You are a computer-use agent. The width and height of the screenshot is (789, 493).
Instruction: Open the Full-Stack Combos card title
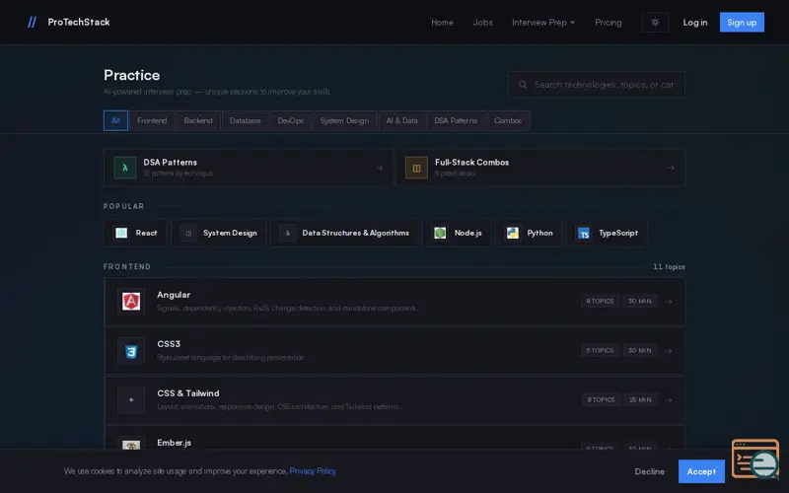(x=471, y=162)
